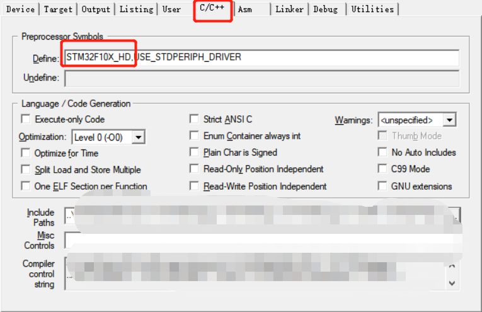
Task: Open the Utilities tab
Action: 372,9
